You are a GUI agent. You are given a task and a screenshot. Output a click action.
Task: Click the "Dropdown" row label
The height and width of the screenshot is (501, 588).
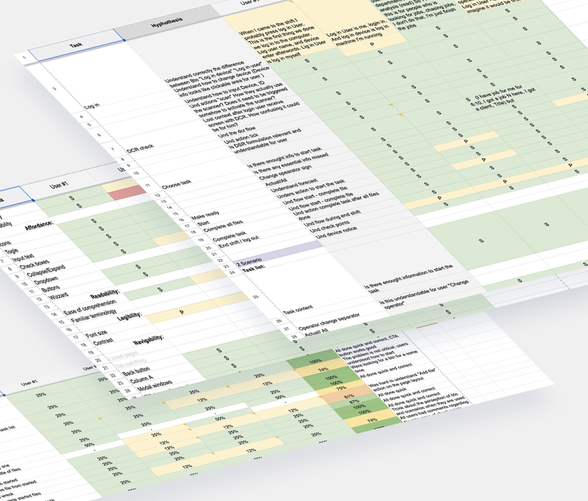coord(46,280)
